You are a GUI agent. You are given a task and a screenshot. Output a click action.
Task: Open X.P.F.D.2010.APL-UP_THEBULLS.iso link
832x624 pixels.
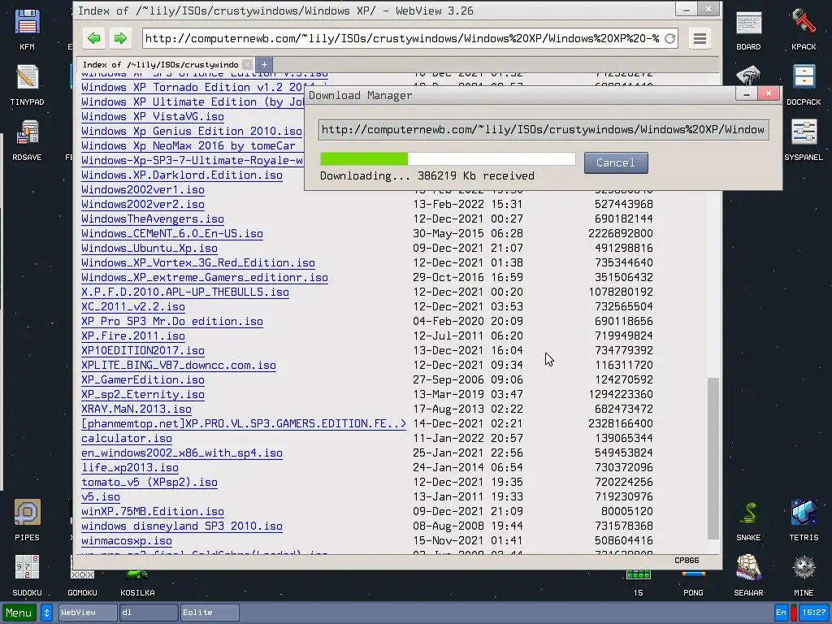pyautogui.click(x=185, y=292)
